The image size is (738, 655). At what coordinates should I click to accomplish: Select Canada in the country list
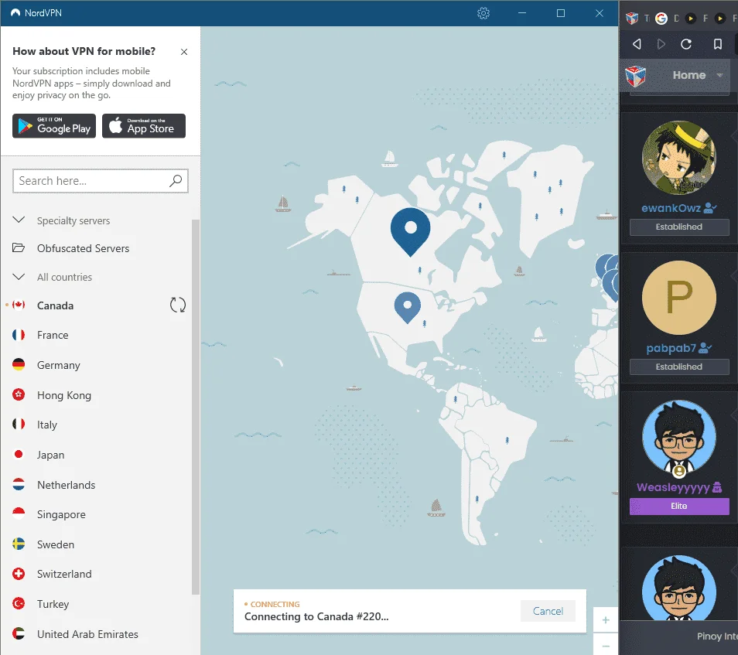click(x=55, y=306)
